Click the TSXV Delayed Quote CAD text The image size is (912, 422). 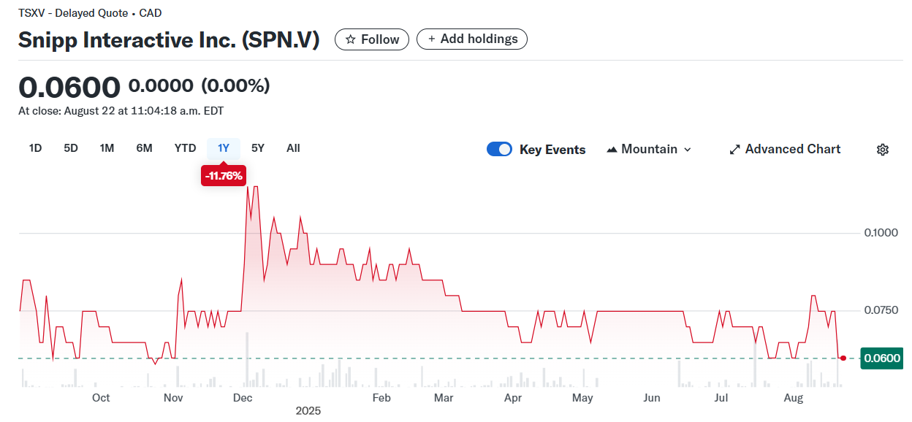click(x=90, y=13)
